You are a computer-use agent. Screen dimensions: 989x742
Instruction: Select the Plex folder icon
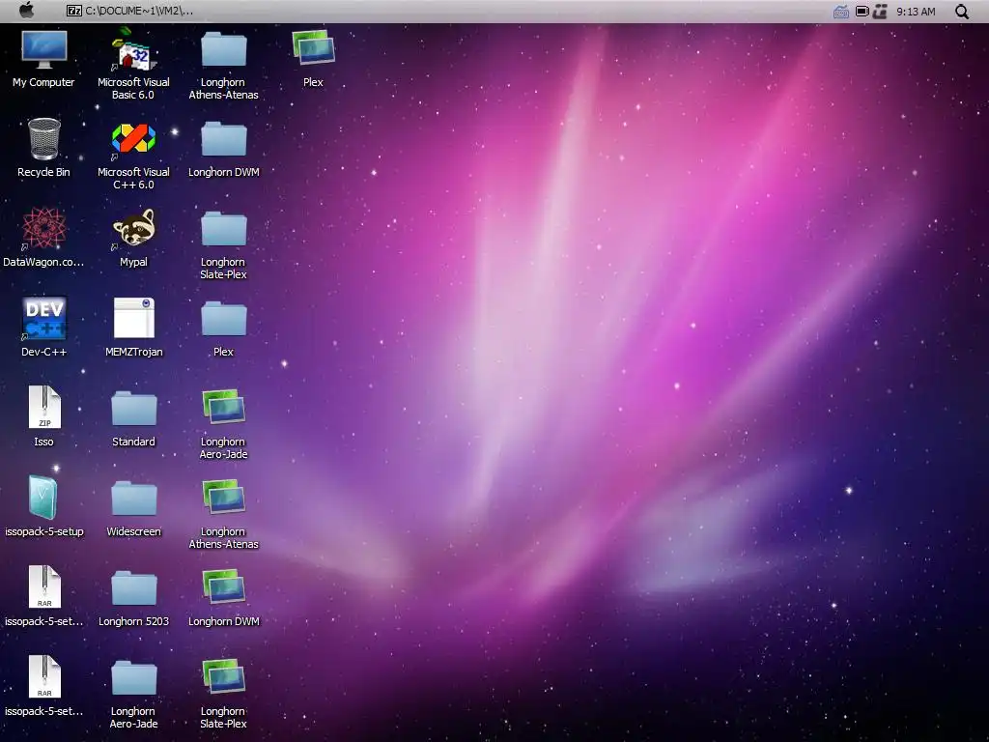(224, 319)
